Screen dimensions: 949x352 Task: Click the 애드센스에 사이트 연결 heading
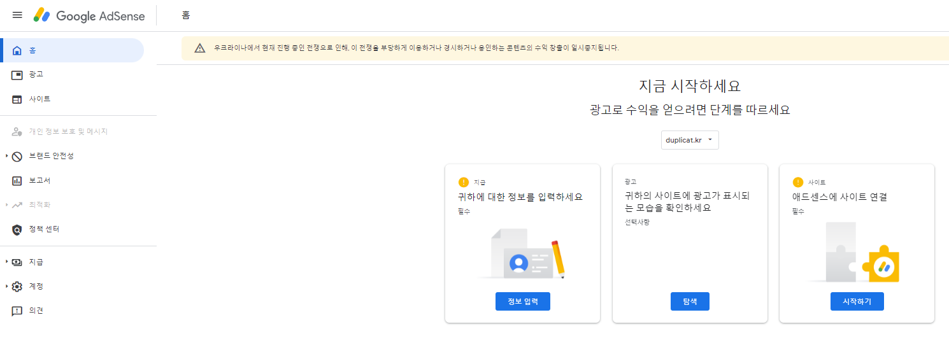(x=839, y=197)
